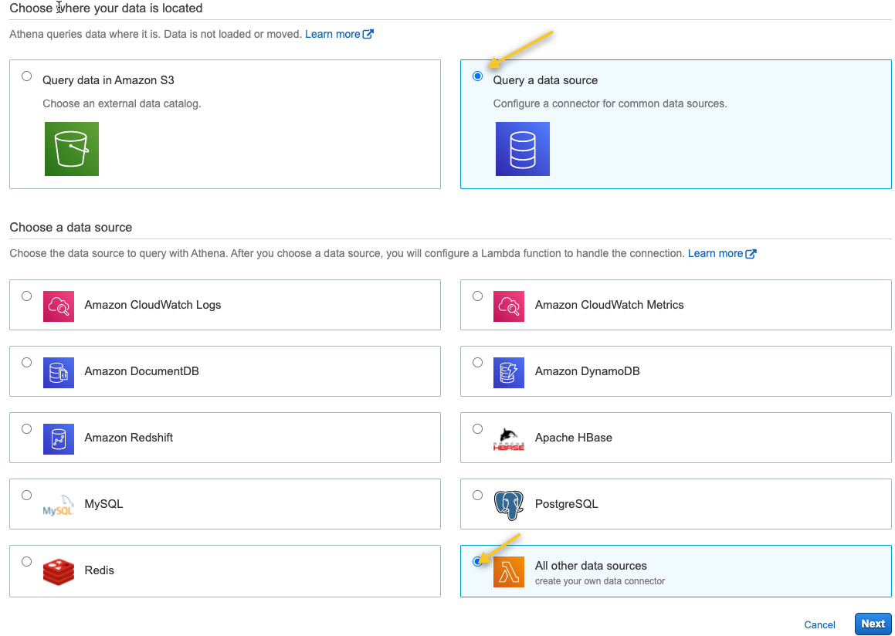Screen dimensions: 895x636
Task: Click 'Choose where your data is located' heading
Action: 106,8
